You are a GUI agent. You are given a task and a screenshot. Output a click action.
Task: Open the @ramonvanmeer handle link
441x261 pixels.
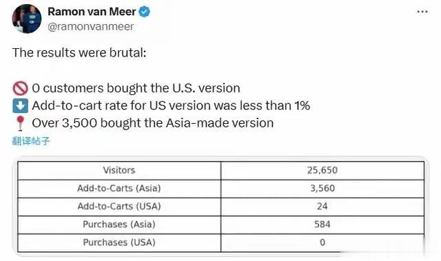point(90,27)
